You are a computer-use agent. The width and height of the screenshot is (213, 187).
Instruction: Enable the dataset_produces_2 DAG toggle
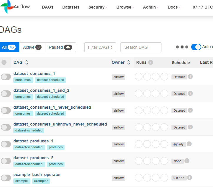point(6,161)
